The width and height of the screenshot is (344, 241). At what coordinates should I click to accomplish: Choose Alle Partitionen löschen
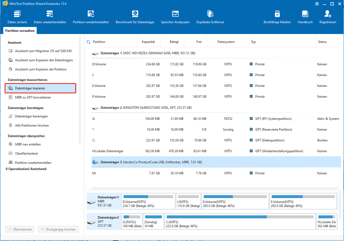29,125
